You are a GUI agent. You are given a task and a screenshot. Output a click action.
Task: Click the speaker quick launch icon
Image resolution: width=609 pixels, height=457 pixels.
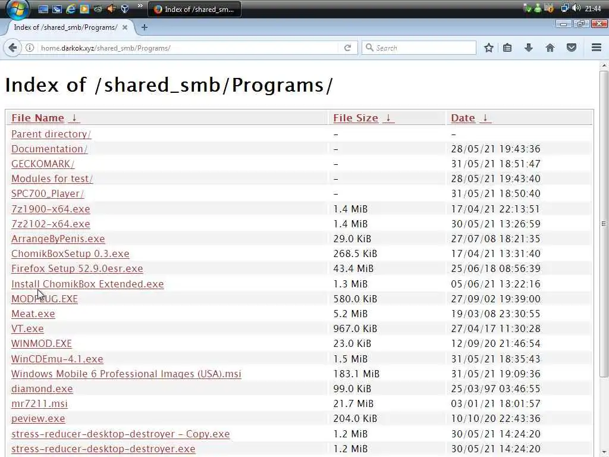coord(111,9)
